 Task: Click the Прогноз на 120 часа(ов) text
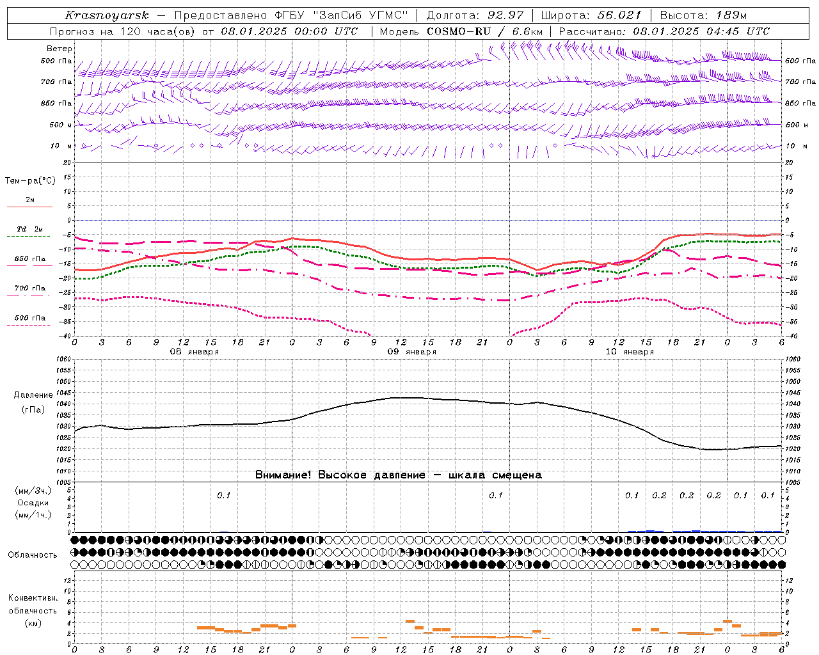(123, 31)
